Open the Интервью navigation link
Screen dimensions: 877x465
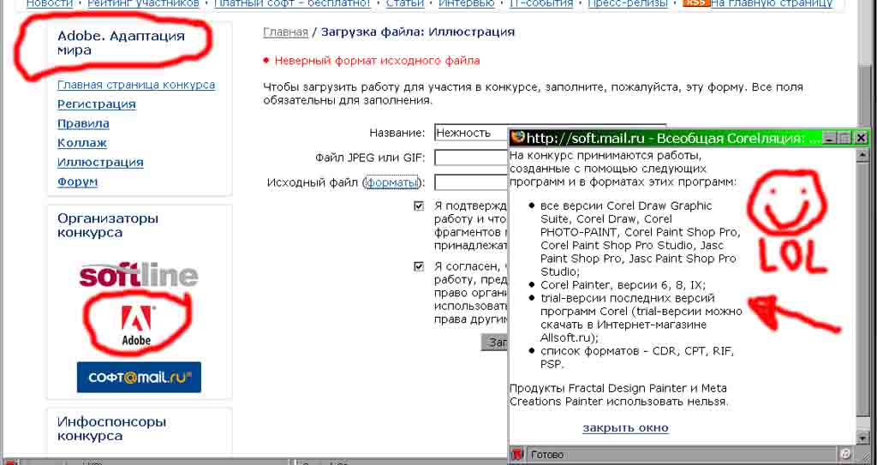pyautogui.click(x=467, y=3)
